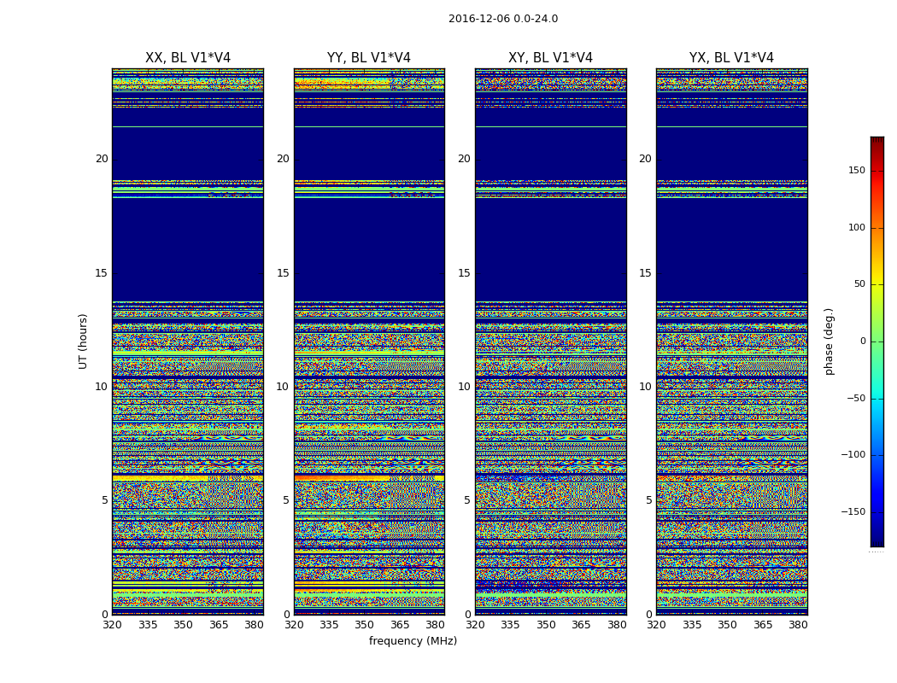Click the orange band near 6 hours in YY plot
The image size is (897, 683).
pos(342,478)
